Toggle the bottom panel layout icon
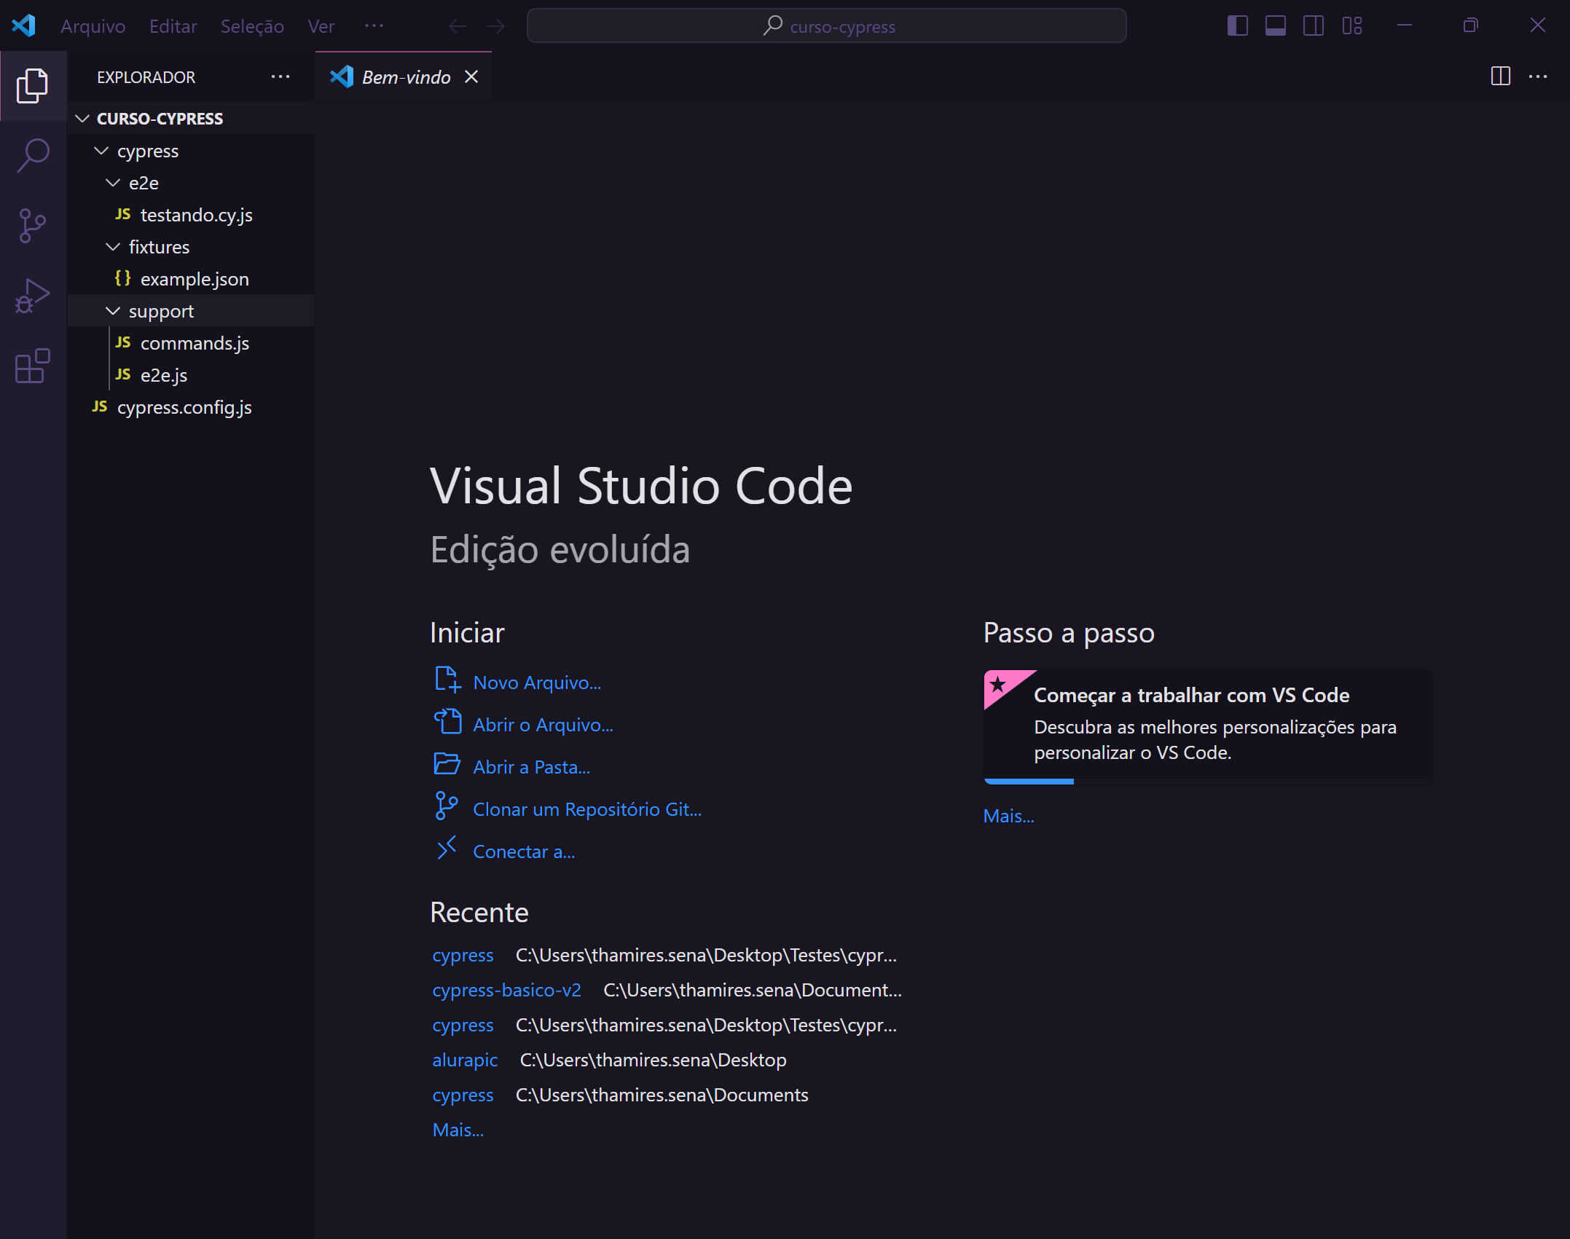The height and width of the screenshot is (1239, 1570). [1276, 26]
